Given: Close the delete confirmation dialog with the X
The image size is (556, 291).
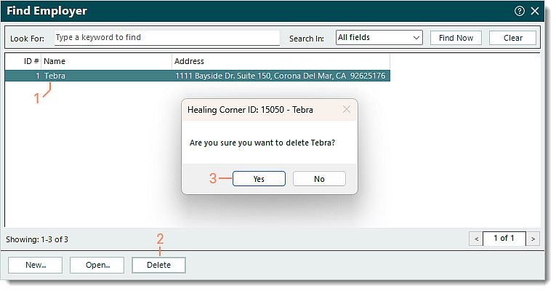Looking at the screenshot, I should pos(347,109).
